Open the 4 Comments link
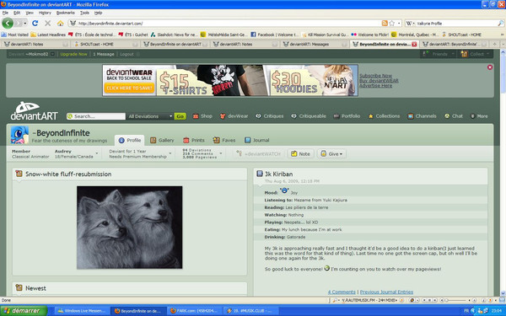The image size is (506, 316). pos(342,292)
